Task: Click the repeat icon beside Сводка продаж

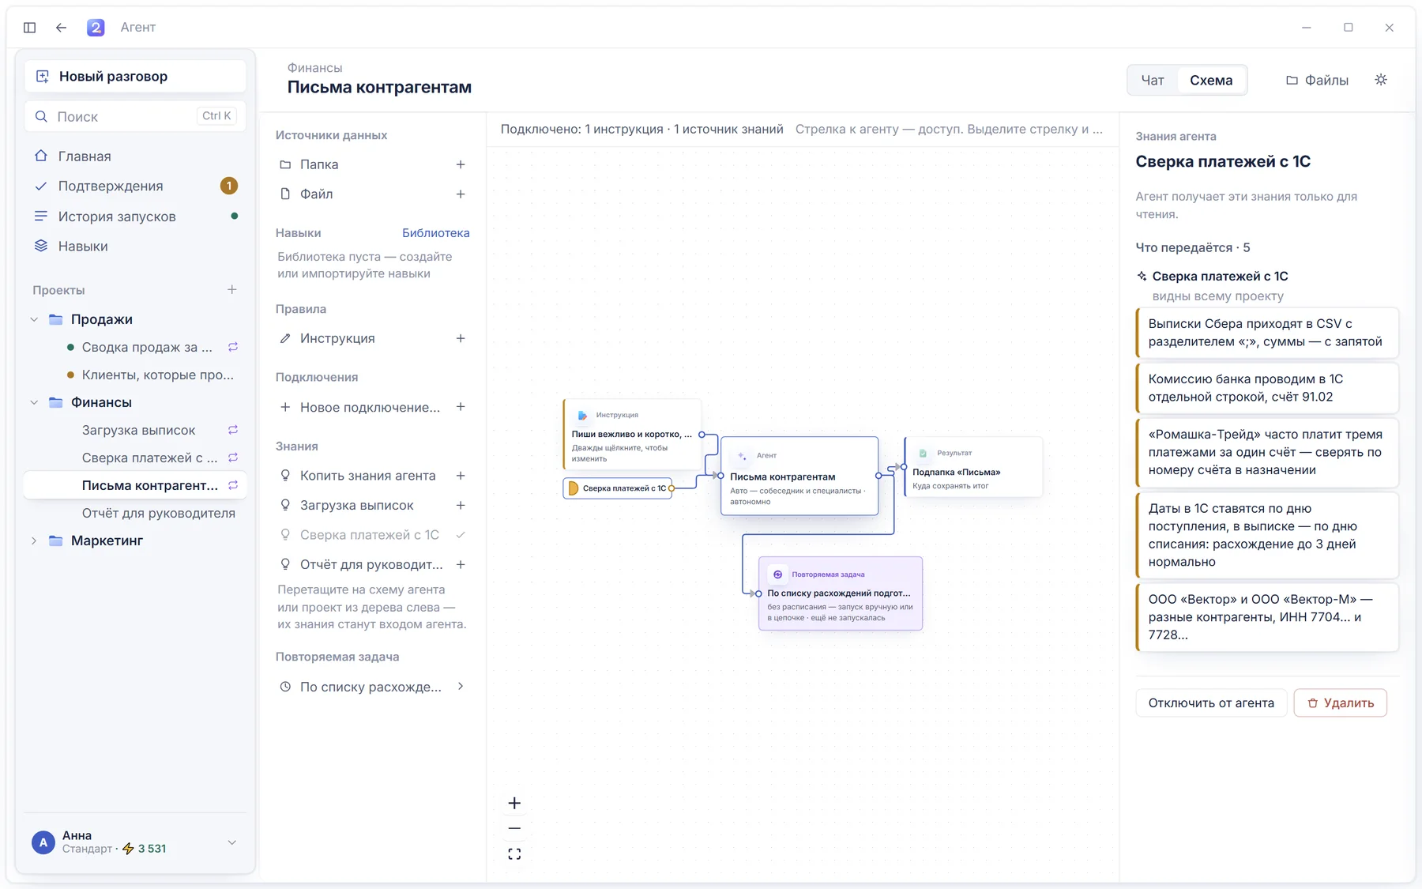Action: tap(233, 347)
